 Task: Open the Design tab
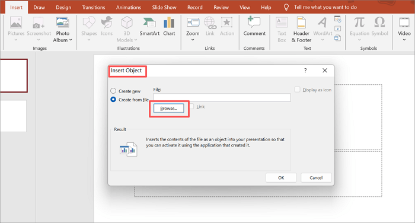point(63,8)
